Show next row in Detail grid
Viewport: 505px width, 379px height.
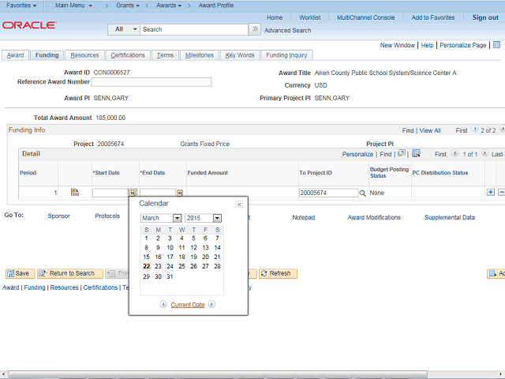(484, 152)
